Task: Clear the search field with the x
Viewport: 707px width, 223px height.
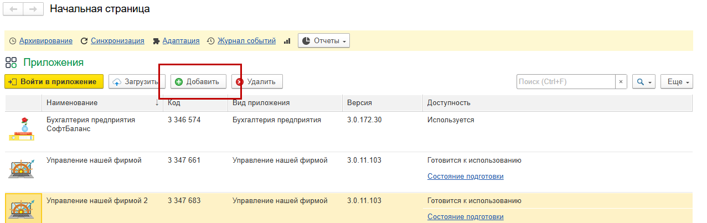Action: [621, 81]
